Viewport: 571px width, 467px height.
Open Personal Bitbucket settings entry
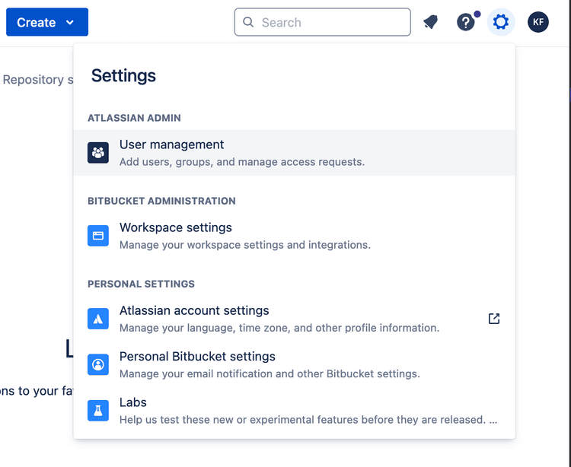click(x=294, y=364)
